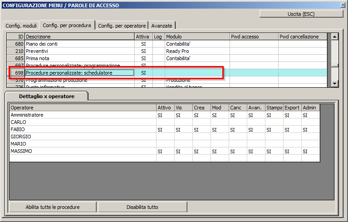Toggle Admin permission for MASSIMO
348x222 pixels.
pos(310,151)
